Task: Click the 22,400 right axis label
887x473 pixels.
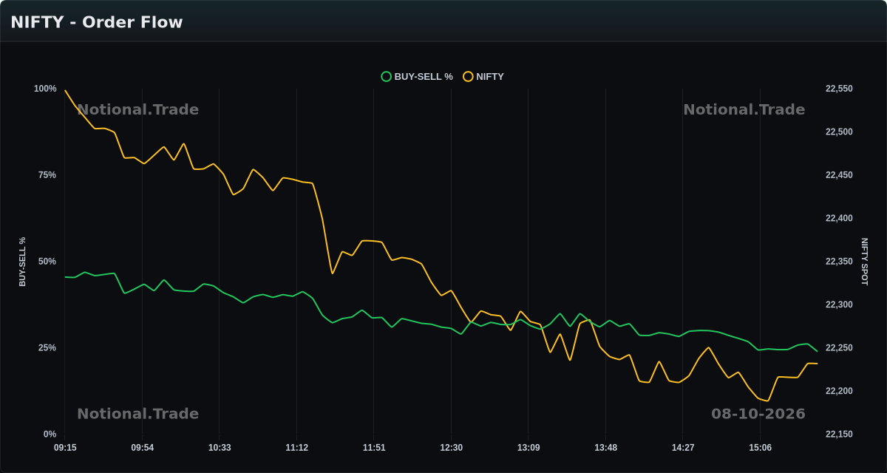Action: tap(839, 219)
